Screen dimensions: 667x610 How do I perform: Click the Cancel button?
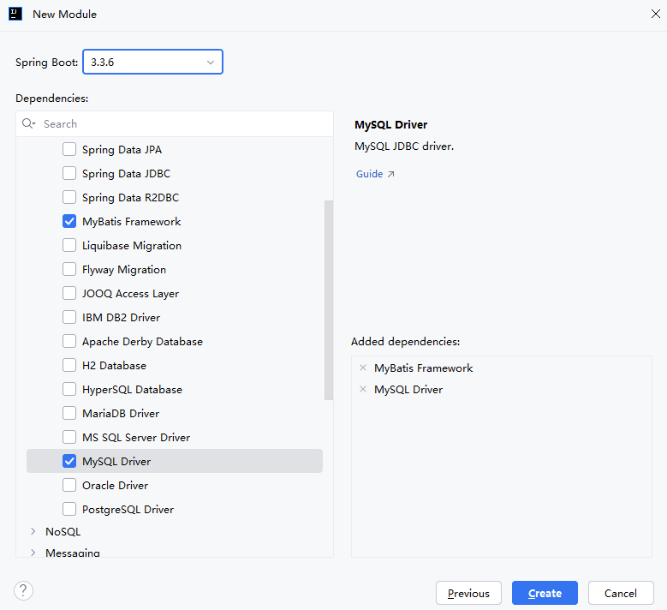click(x=621, y=593)
